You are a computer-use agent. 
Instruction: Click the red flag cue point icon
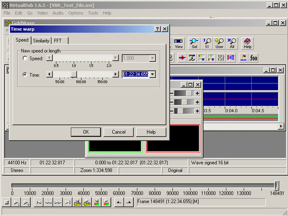coord(244,58)
